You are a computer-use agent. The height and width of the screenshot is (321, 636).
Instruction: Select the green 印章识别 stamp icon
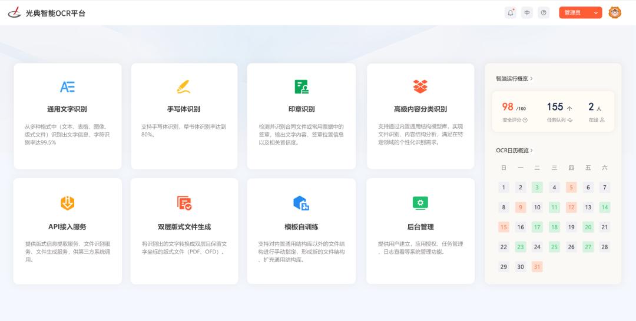coord(301,87)
